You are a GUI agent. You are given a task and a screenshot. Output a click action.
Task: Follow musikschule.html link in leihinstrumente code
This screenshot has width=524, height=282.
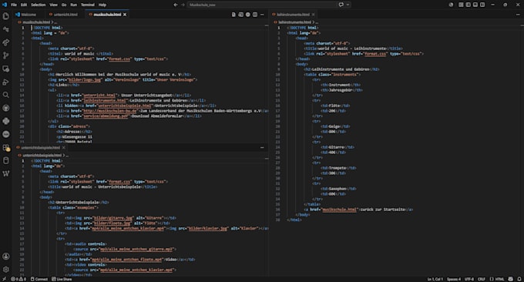pyautogui.click(x=339, y=210)
